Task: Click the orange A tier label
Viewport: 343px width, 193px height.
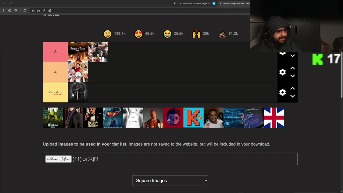Action: coord(55,72)
